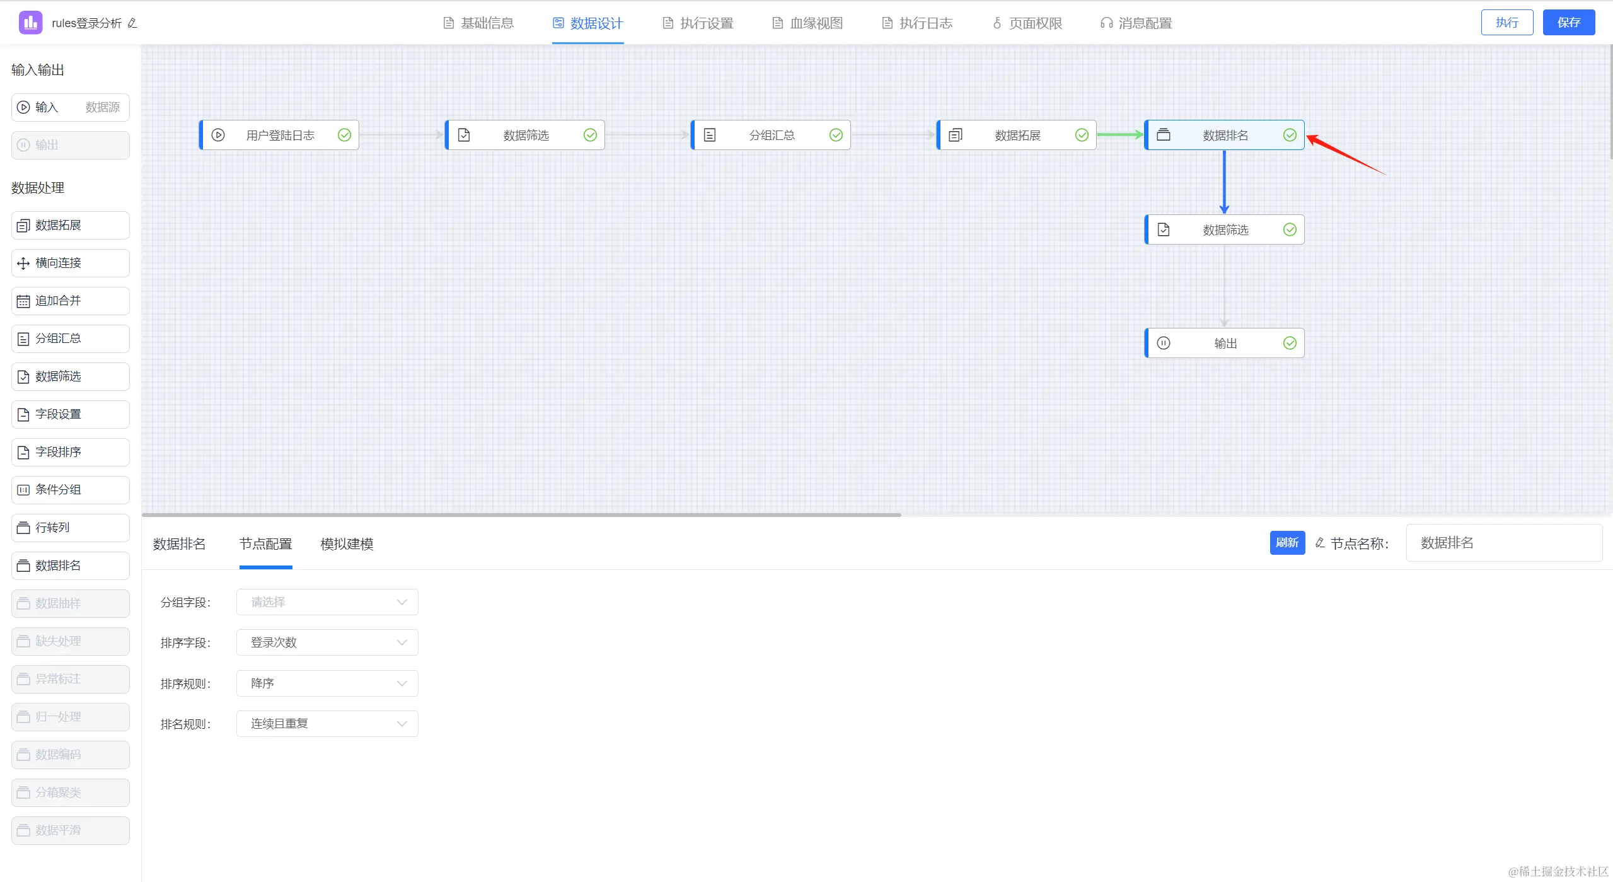Click the 节点名称 input field
The height and width of the screenshot is (882, 1613).
click(1503, 543)
